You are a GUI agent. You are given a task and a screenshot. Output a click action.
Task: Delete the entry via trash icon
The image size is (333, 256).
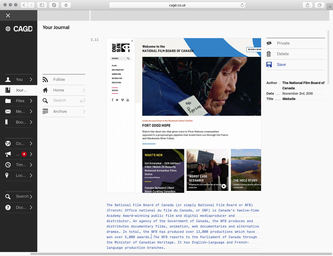pos(269,54)
